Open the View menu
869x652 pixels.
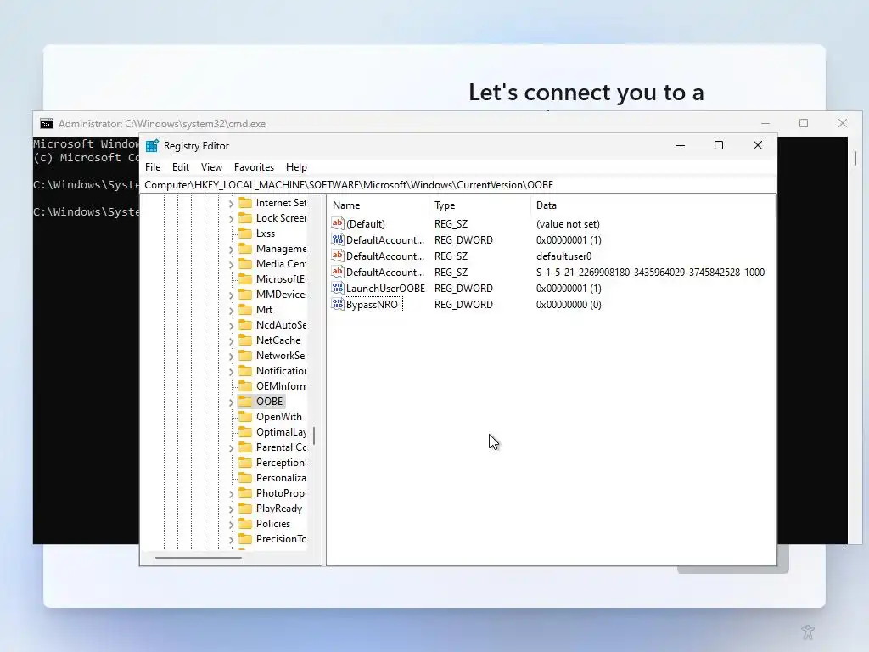click(x=211, y=167)
